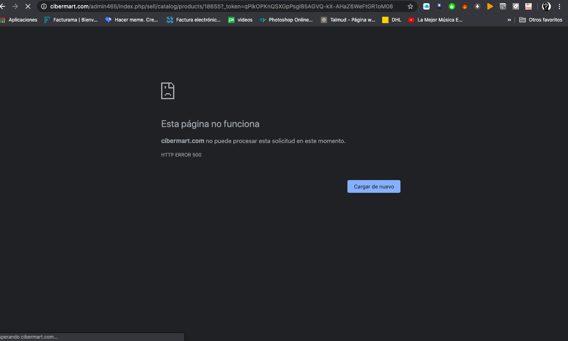View site information for cibermart.com

click(44, 6)
